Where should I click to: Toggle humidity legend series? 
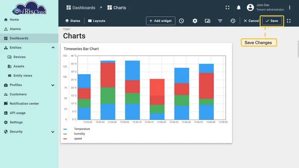click(80, 134)
